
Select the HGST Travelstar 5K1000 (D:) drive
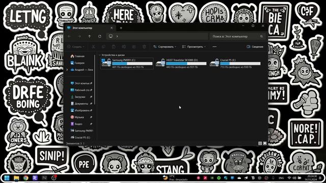click(x=181, y=63)
